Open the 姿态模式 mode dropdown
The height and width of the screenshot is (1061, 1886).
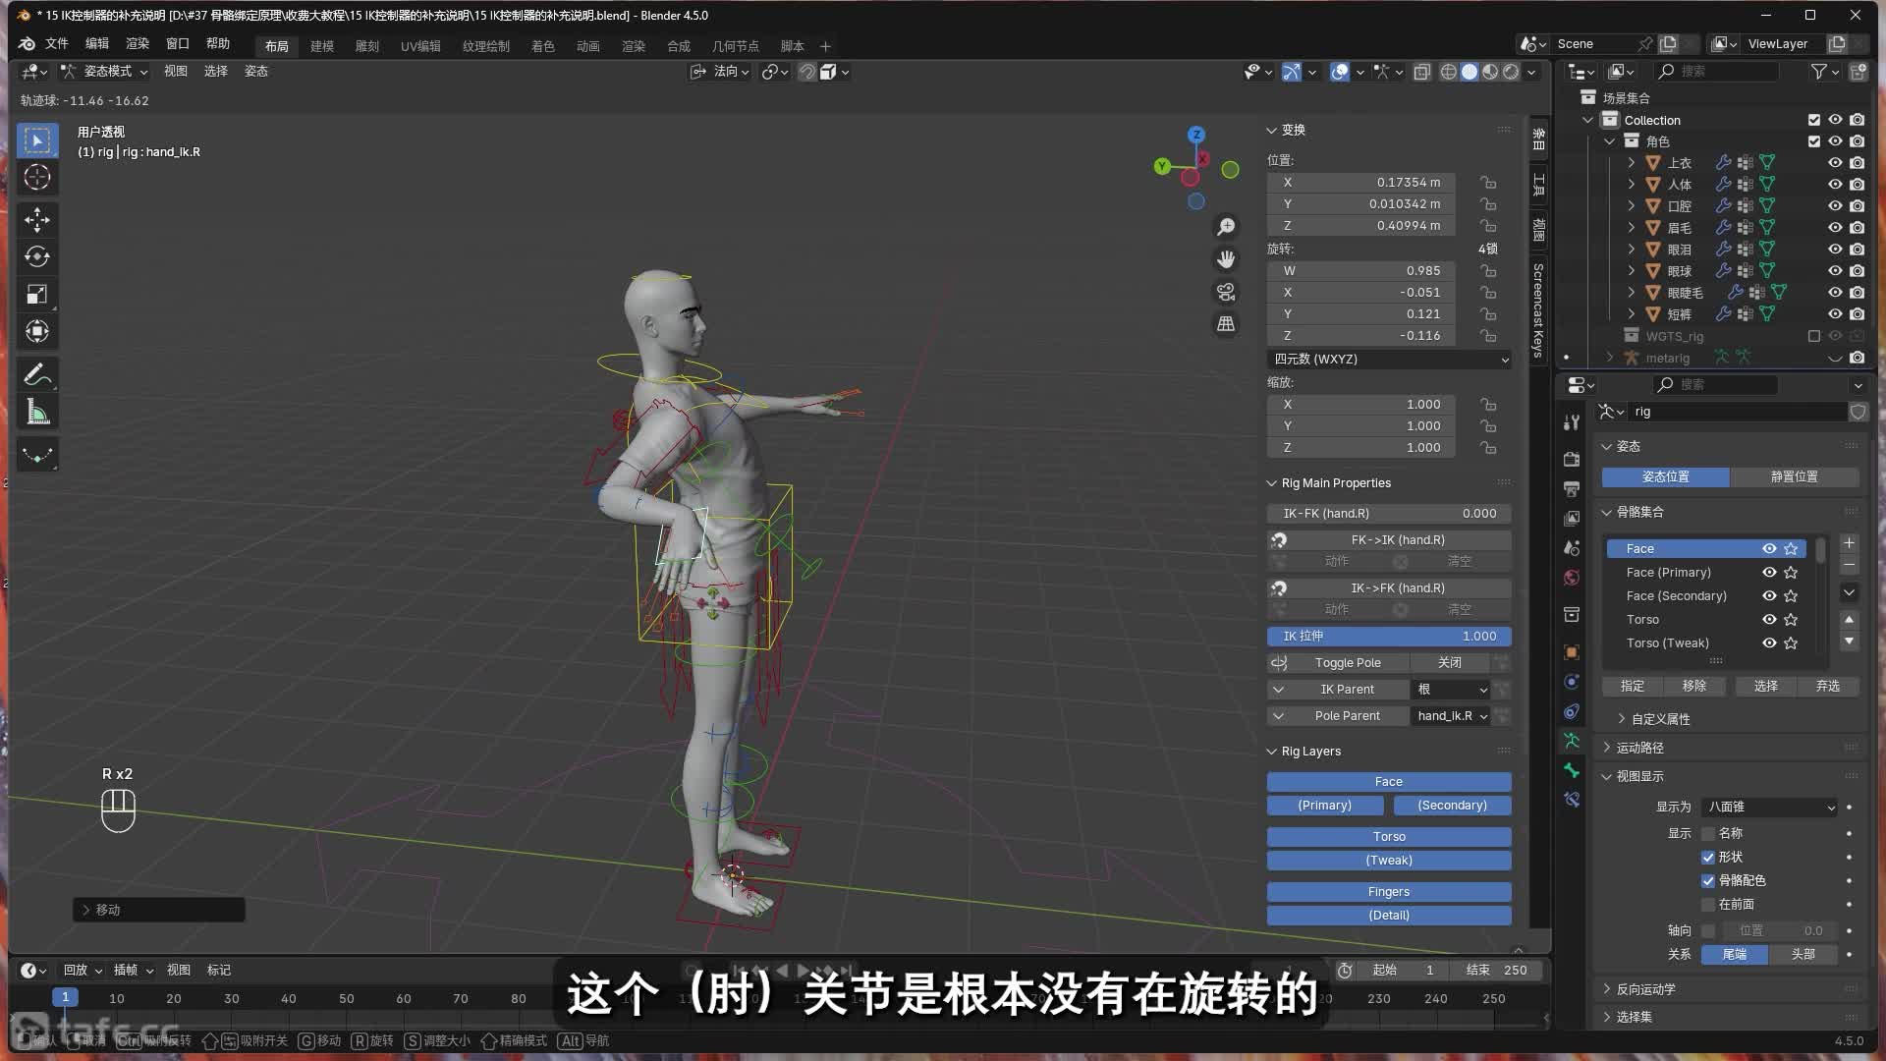click(x=104, y=72)
